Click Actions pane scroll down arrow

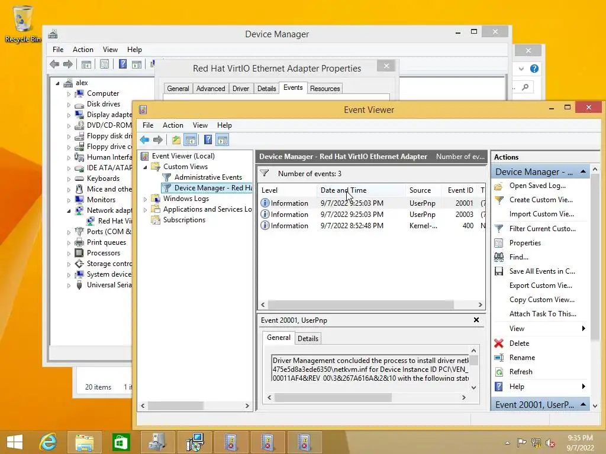pyautogui.click(x=595, y=406)
